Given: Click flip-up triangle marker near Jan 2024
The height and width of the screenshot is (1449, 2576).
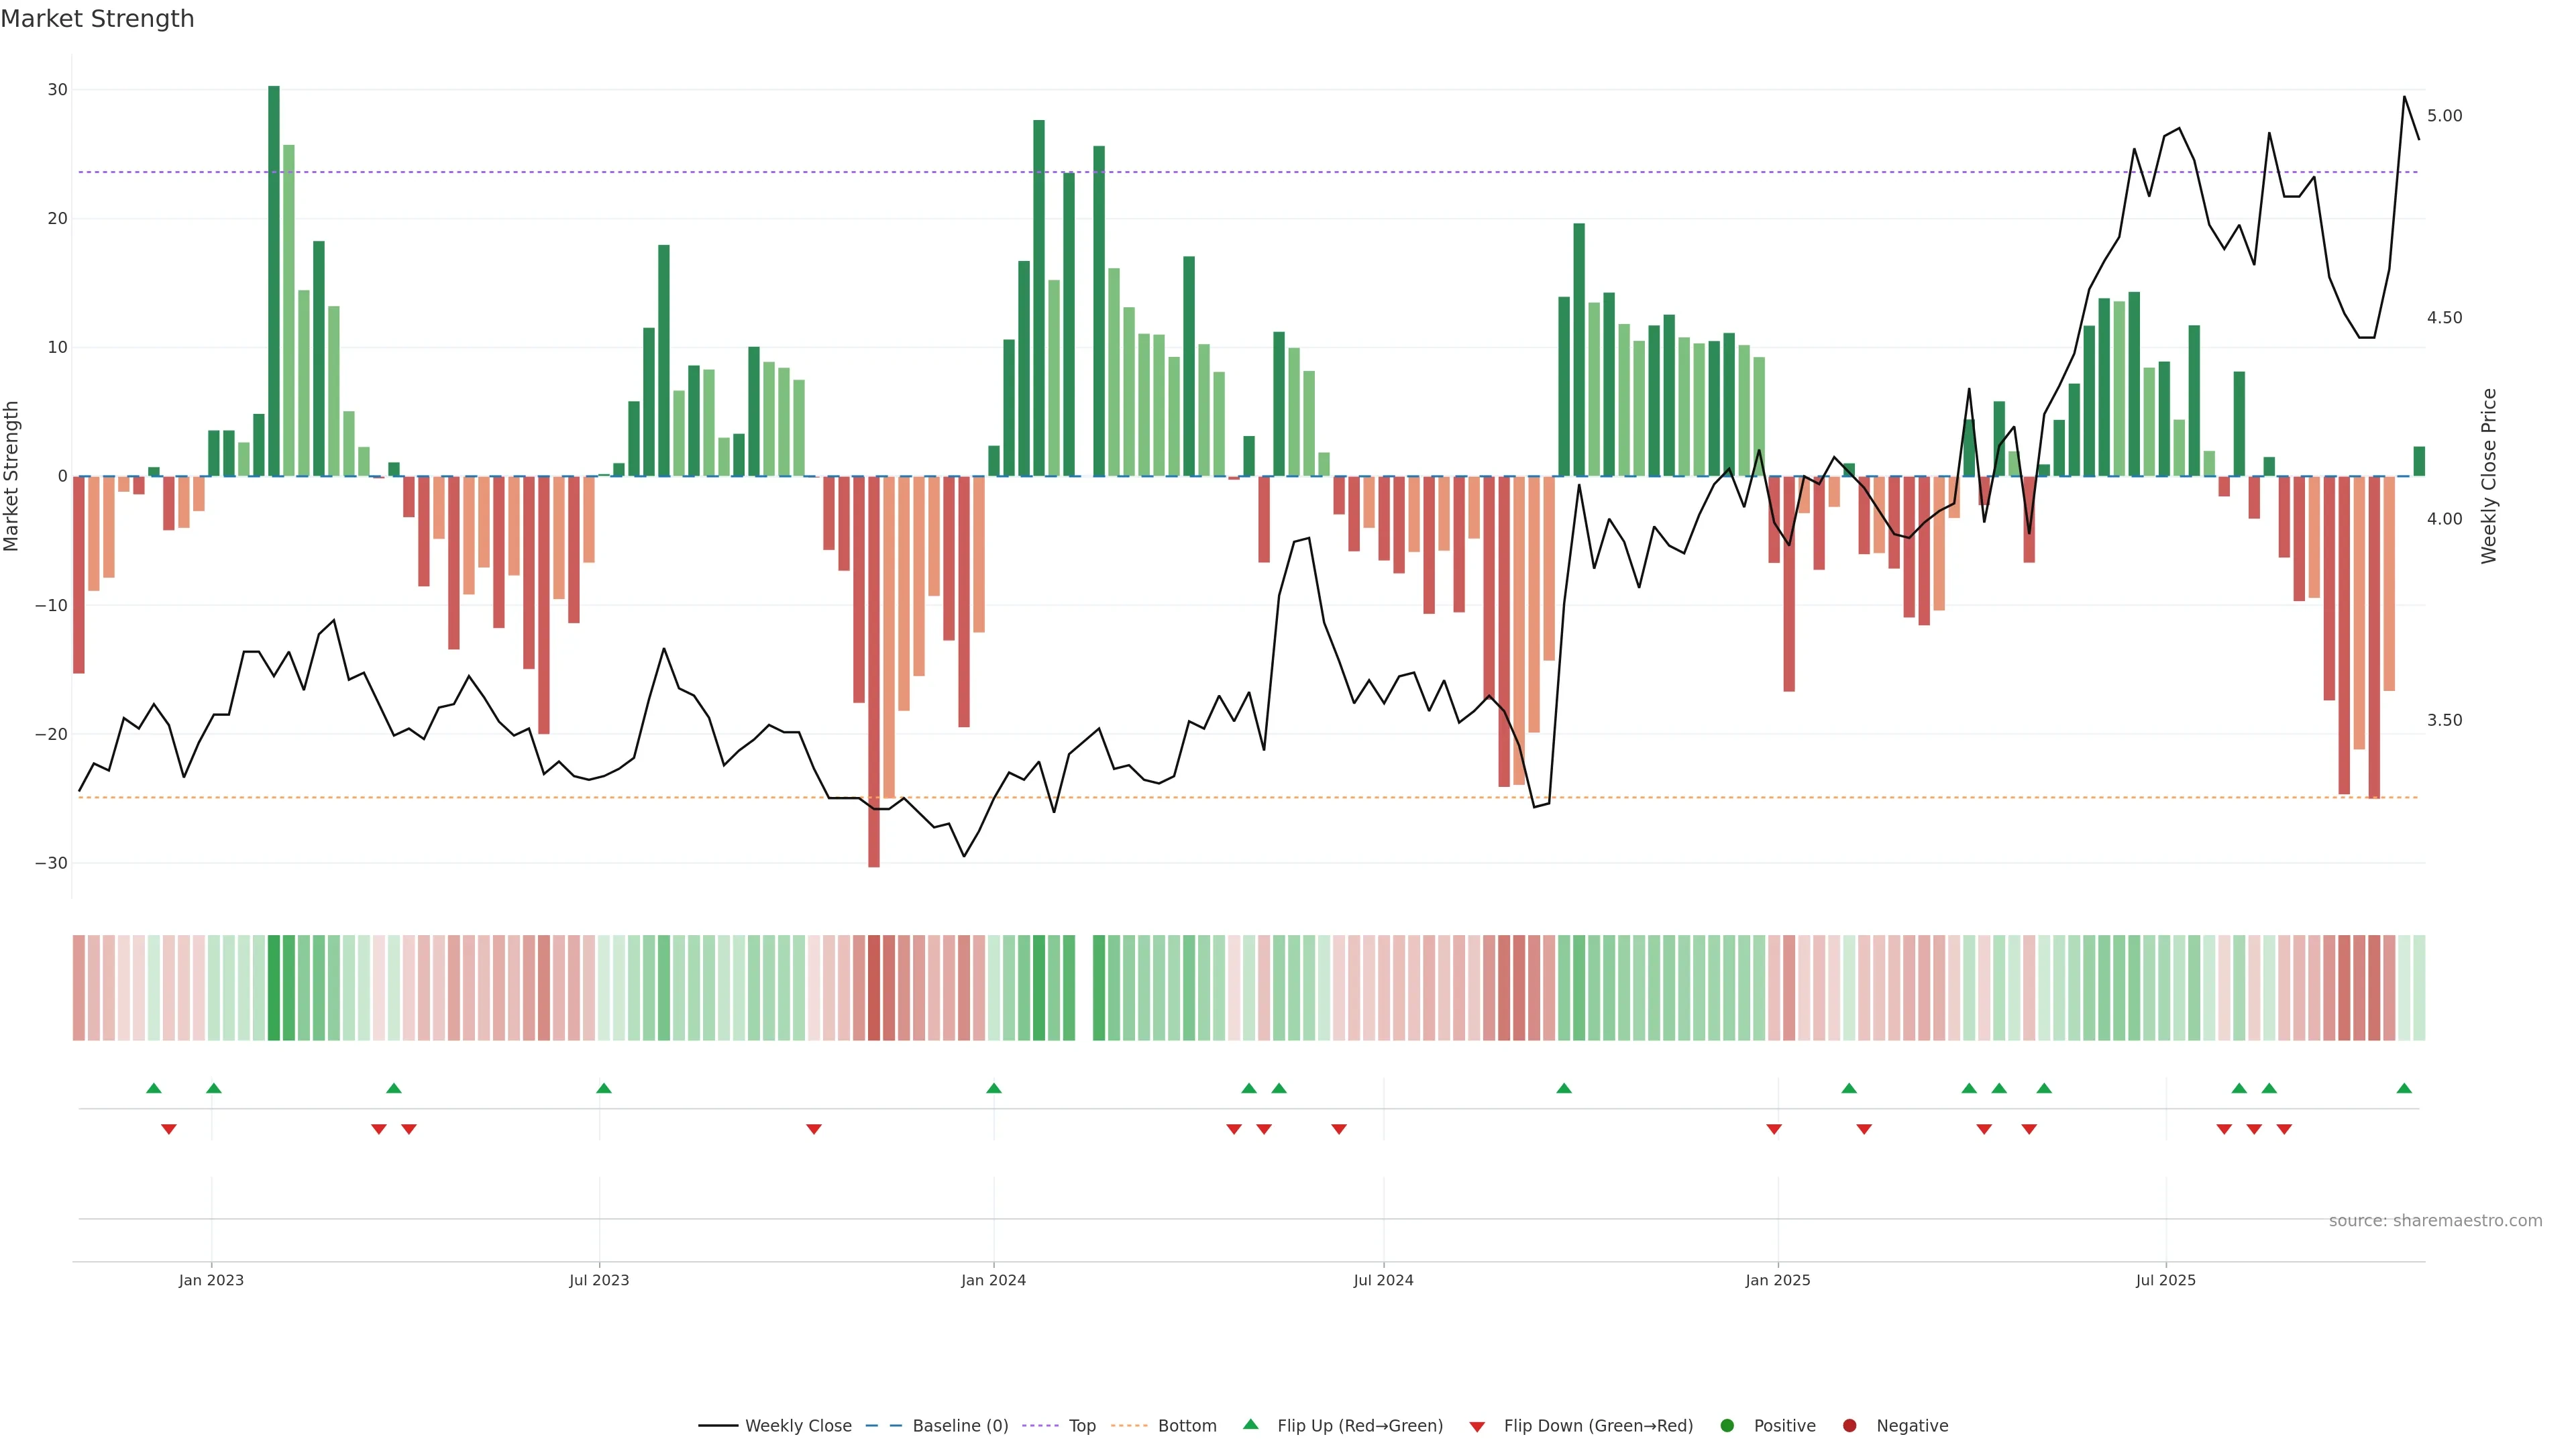Looking at the screenshot, I should pyautogui.click(x=993, y=1088).
